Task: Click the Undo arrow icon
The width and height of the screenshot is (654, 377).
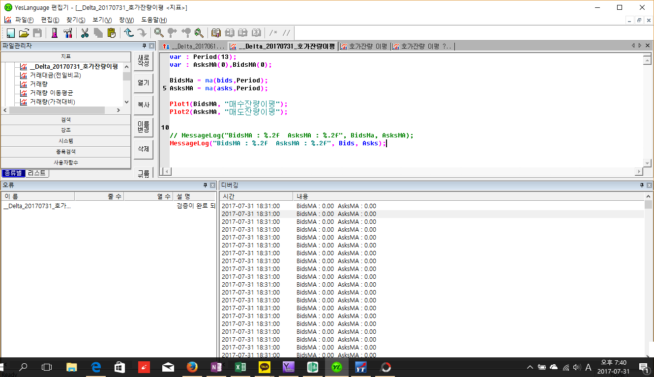Action: tap(129, 33)
